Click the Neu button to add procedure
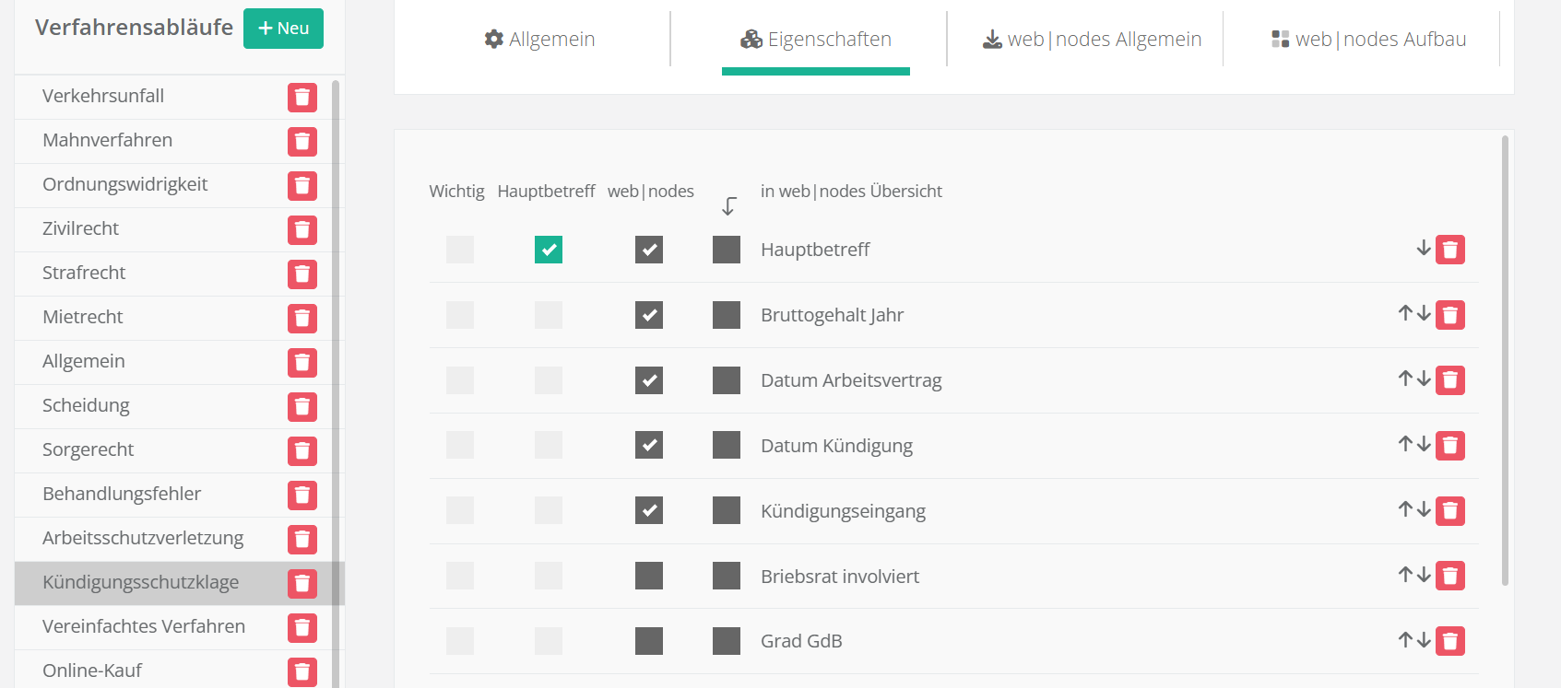Viewport: 1561px width, 688px height. (283, 29)
